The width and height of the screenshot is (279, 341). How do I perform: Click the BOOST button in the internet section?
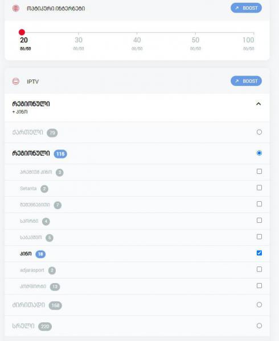(x=246, y=8)
